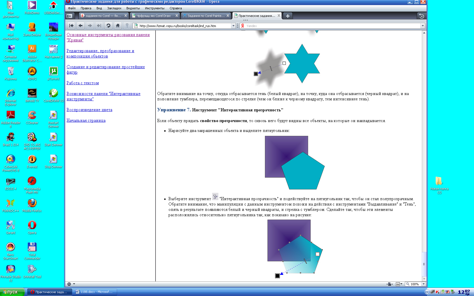
Task: Select the AIMP2 desktop icon
Action: (32, 74)
